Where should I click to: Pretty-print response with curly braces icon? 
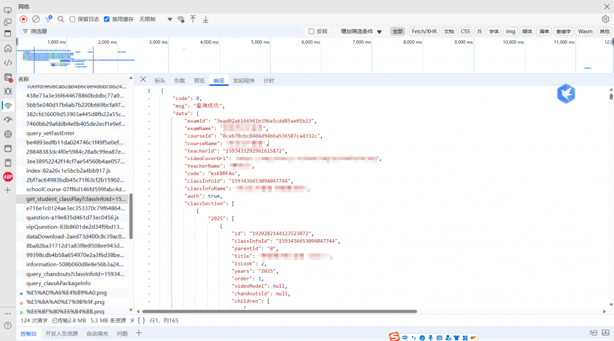[x=142, y=320]
